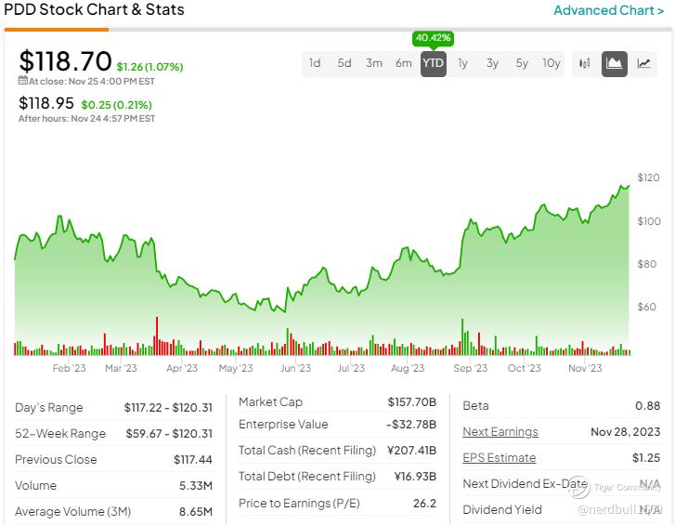
Task: Click the $118.70 closing price
Action: click(65, 60)
